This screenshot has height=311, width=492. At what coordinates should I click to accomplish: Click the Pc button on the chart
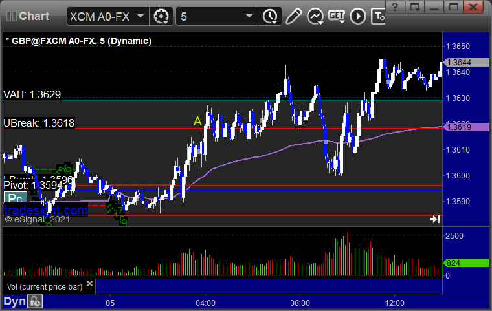(15, 198)
